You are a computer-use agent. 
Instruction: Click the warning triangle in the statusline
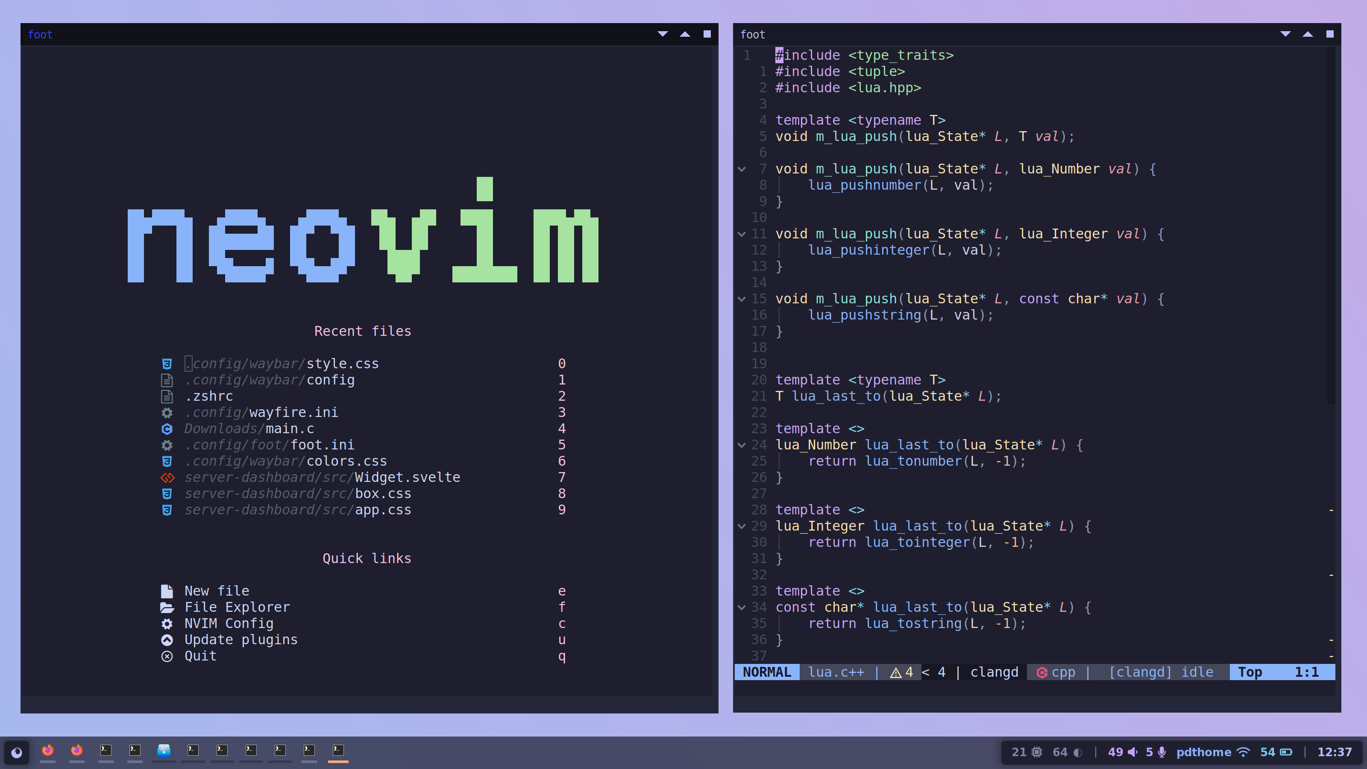pyautogui.click(x=896, y=672)
